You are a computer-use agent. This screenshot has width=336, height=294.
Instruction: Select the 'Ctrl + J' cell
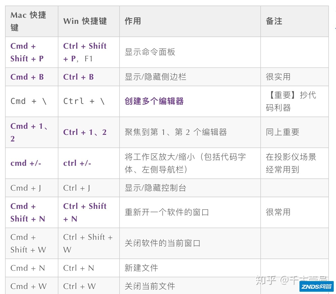point(89,188)
